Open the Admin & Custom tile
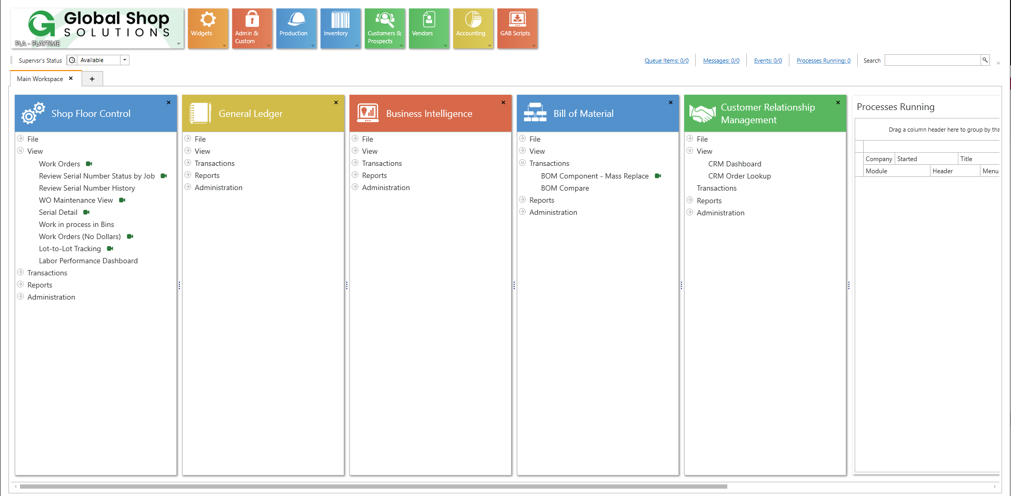Screen dimensions: 1011x496 click(x=252, y=28)
